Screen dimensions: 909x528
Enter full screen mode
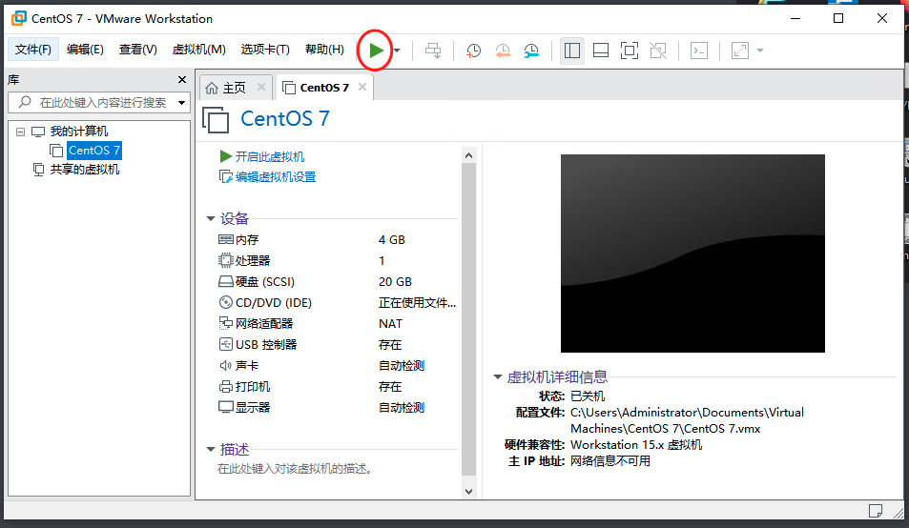[x=629, y=51]
